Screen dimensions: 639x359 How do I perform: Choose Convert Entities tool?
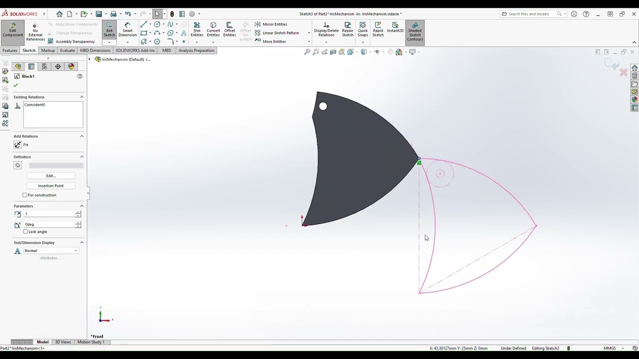[x=213, y=30]
